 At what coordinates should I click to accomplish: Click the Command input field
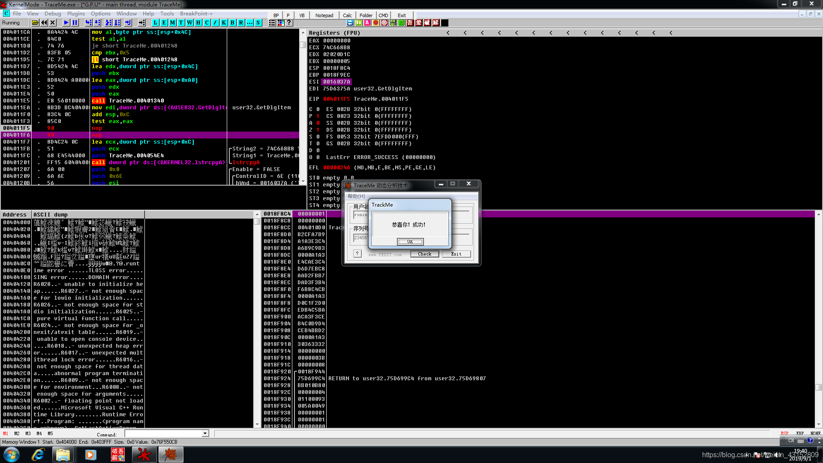(163, 433)
